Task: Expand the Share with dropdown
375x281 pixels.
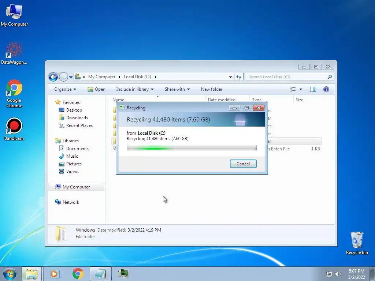Action: coord(177,89)
